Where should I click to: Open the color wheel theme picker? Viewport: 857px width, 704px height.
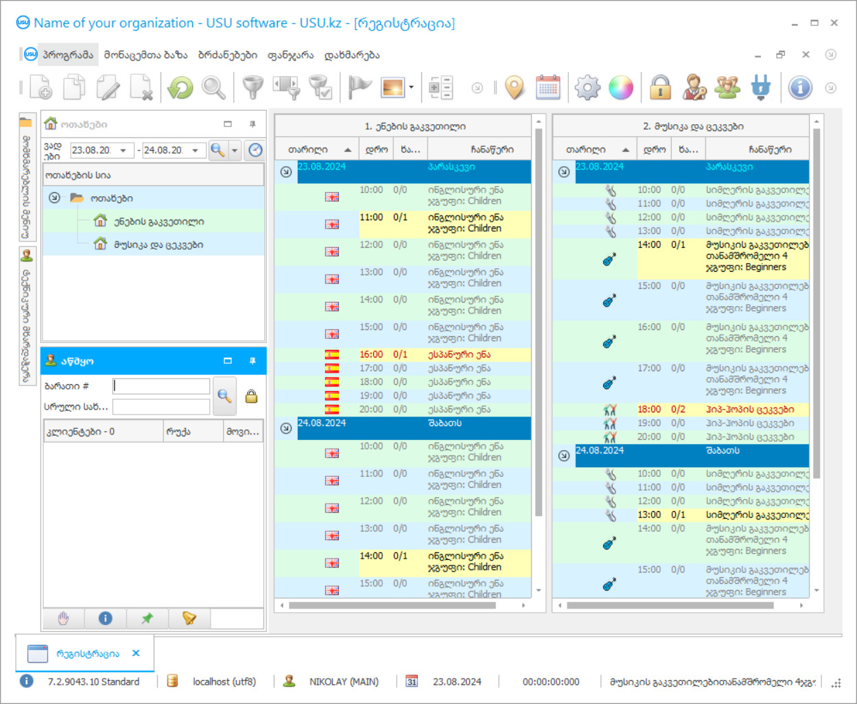click(x=620, y=88)
